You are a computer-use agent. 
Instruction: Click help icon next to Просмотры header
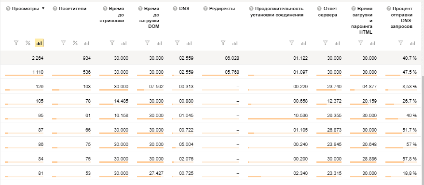click(8, 9)
